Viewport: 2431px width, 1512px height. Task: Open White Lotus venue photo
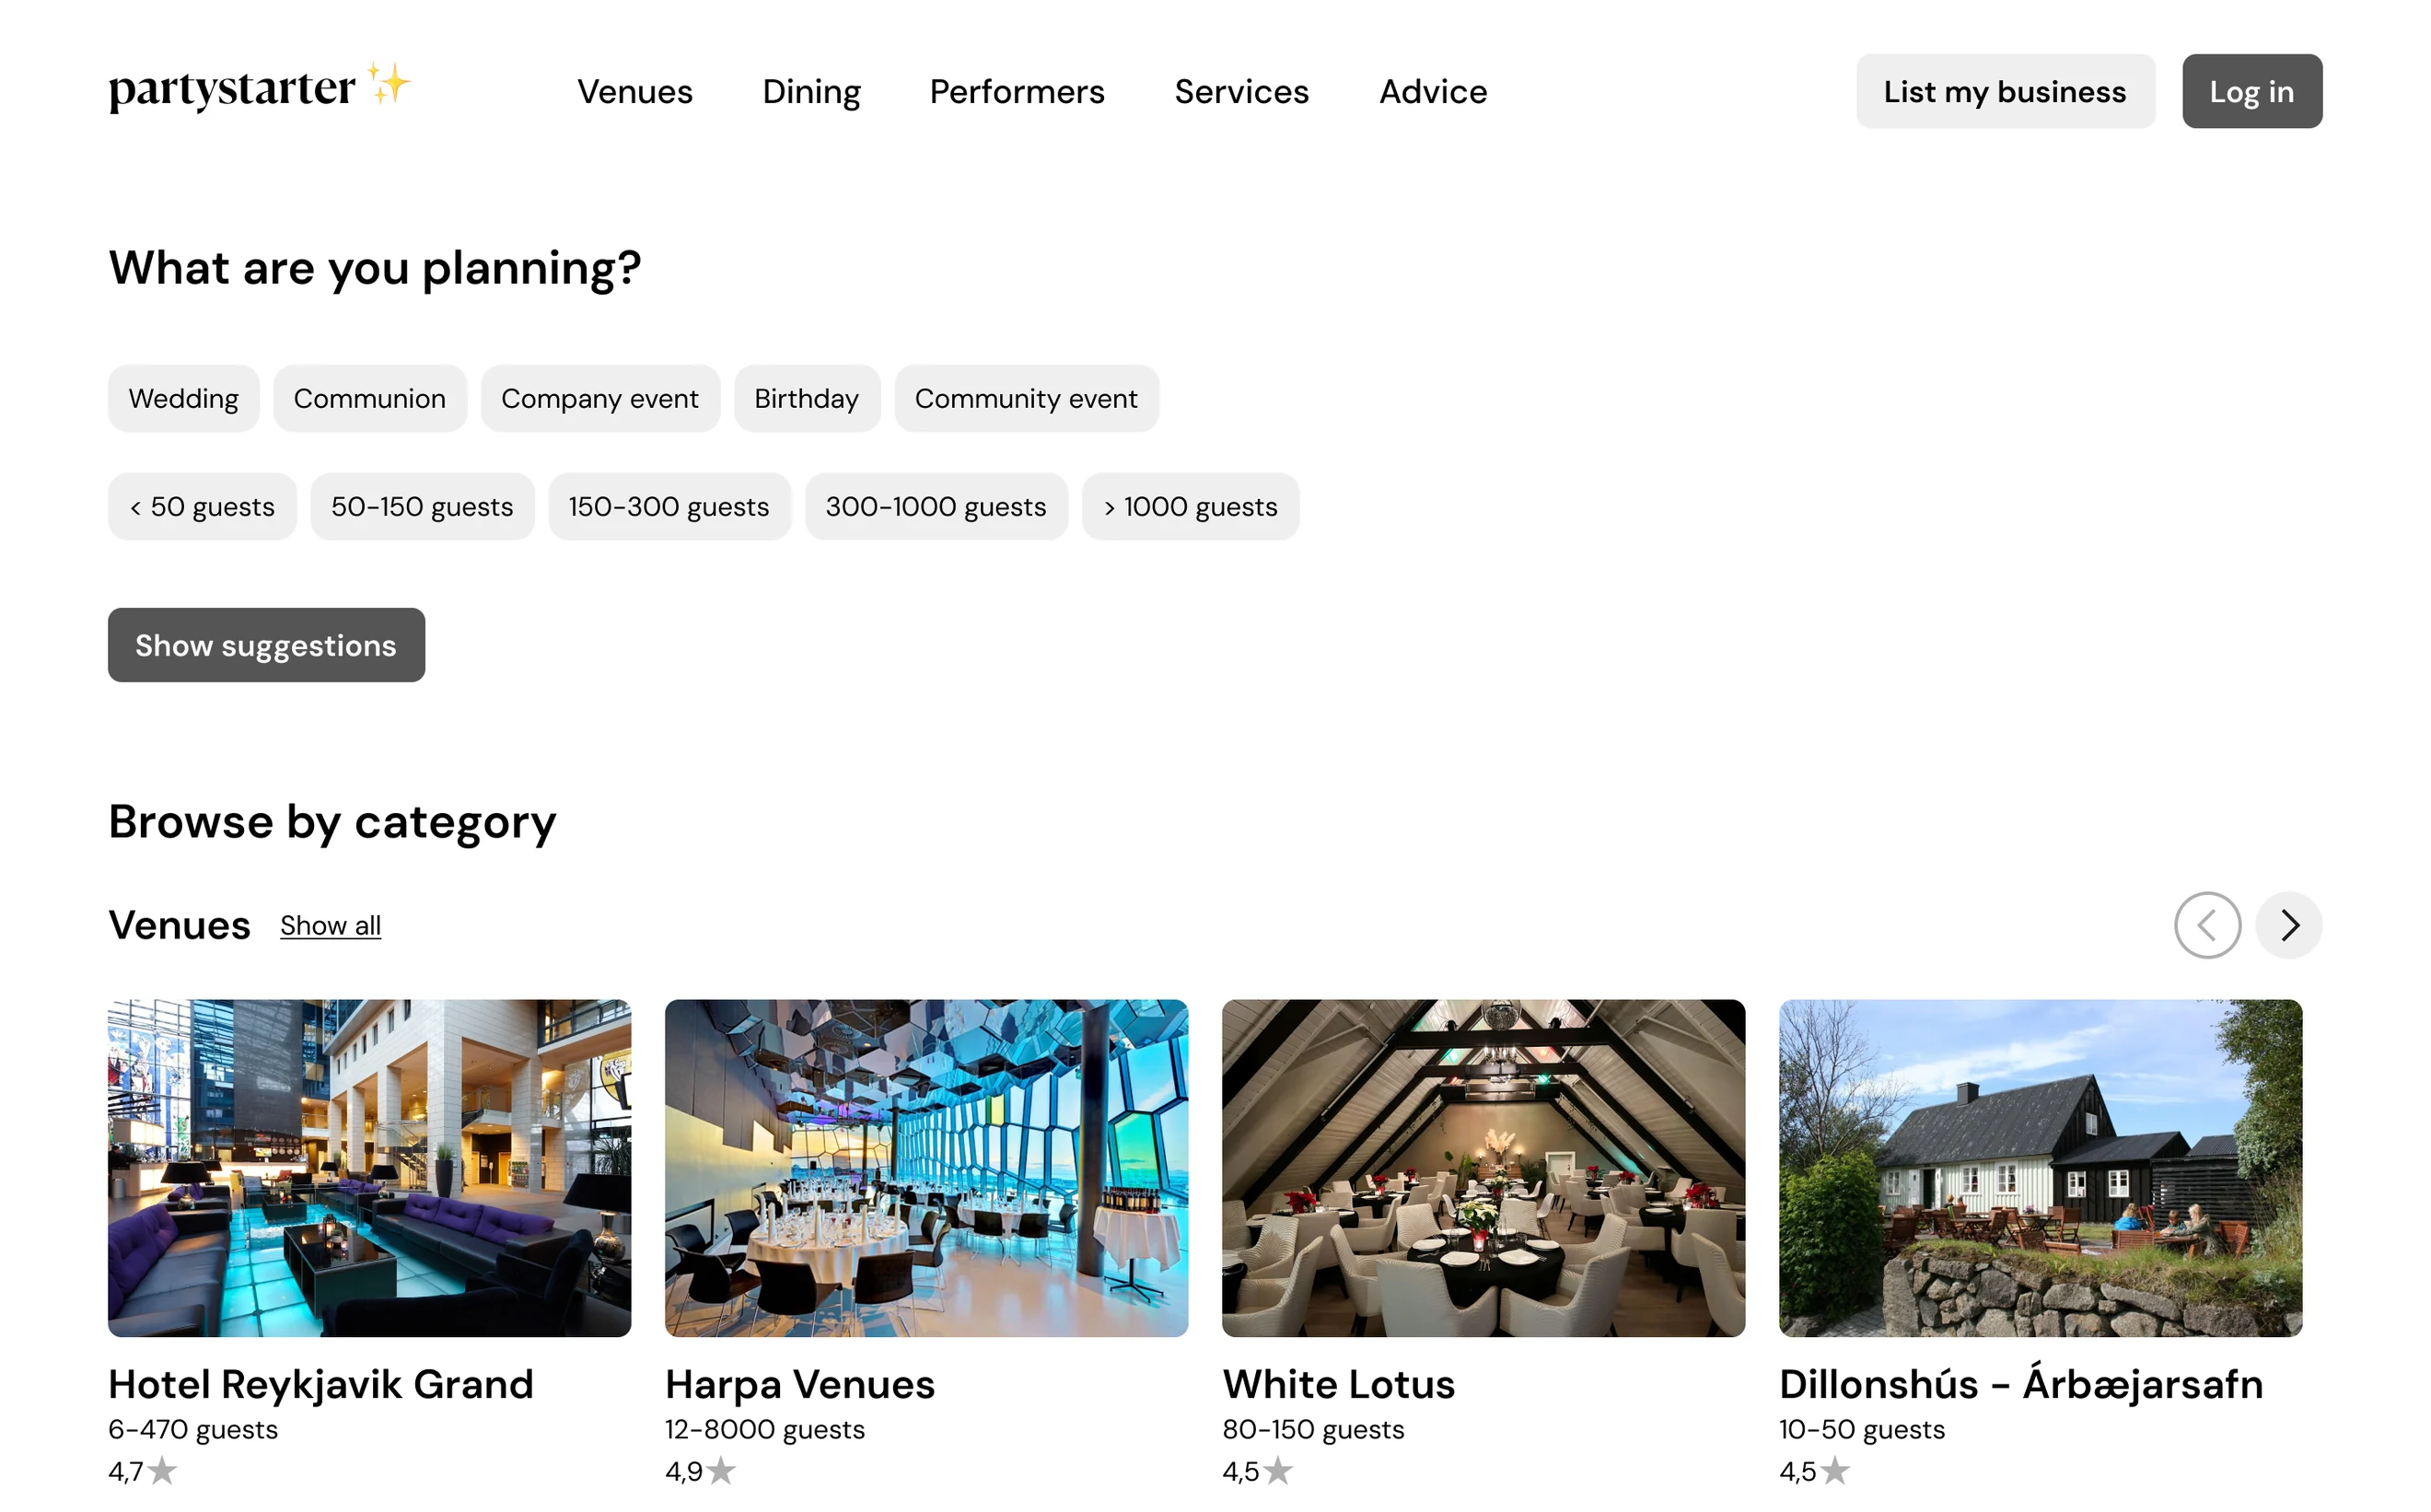1483,1168
